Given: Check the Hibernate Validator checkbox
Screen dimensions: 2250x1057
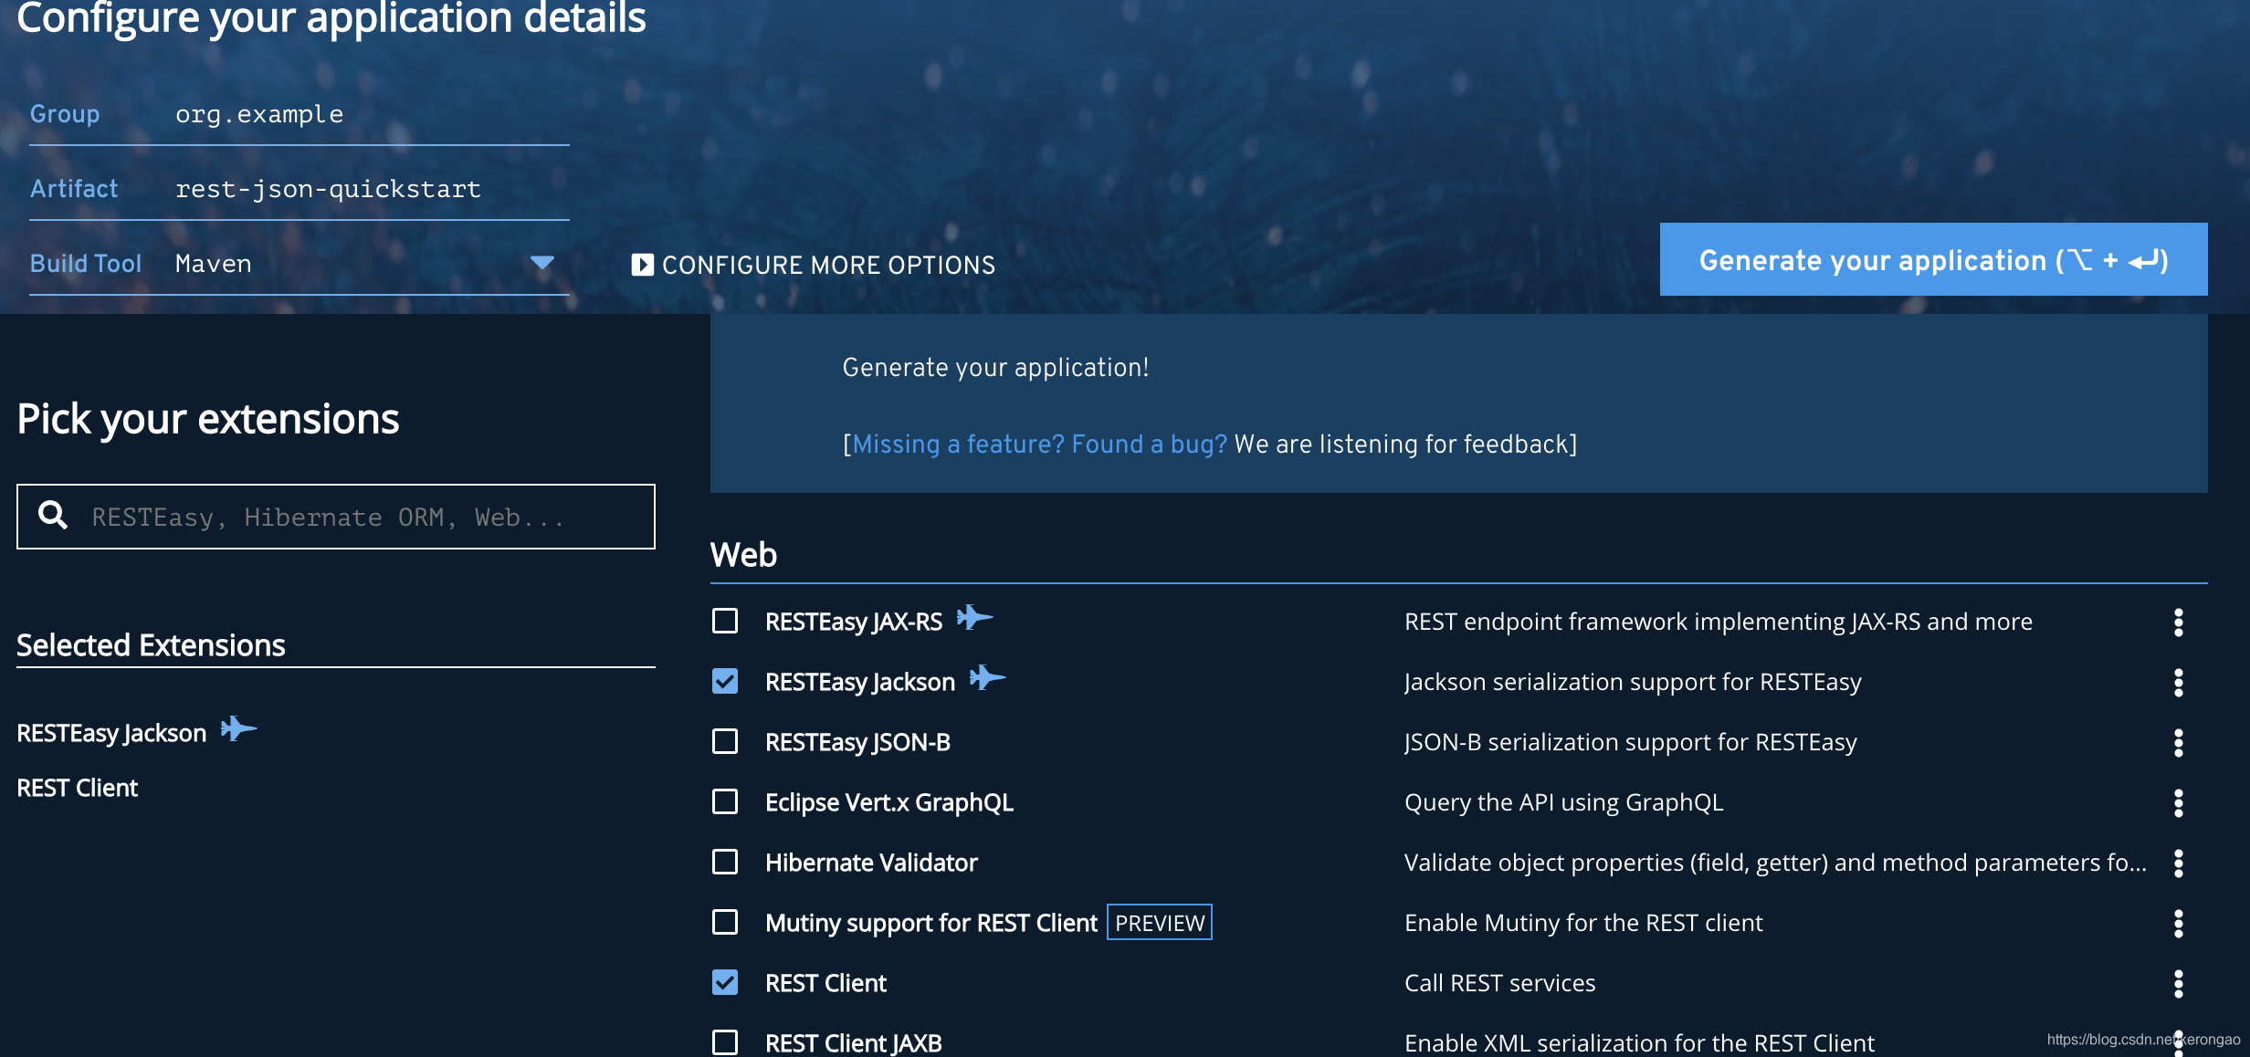Looking at the screenshot, I should tap(725, 862).
